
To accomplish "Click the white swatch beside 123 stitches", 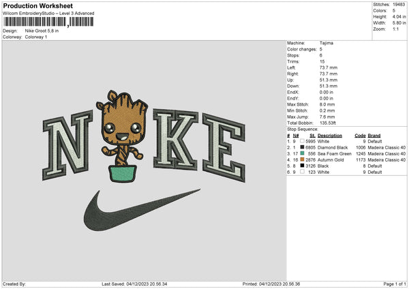I will [302, 172].
